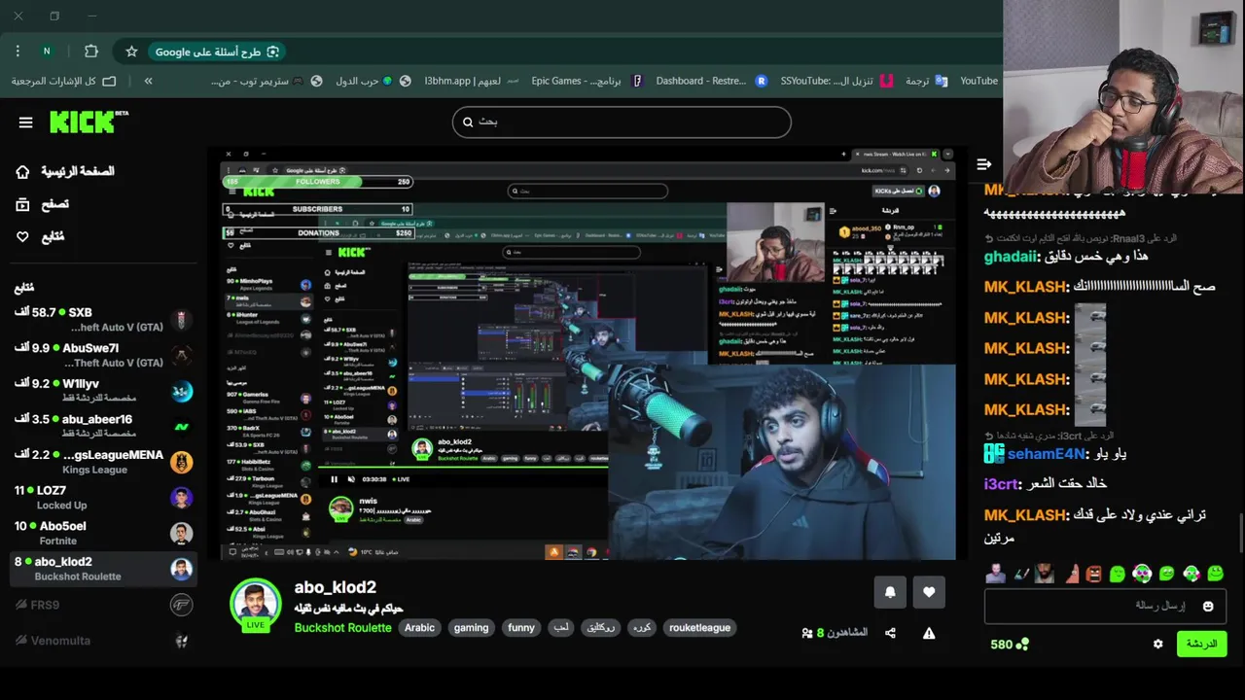Focus the Kick search box
Screen dimensions: 1245x700
pyautogui.click(x=622, y=122)
